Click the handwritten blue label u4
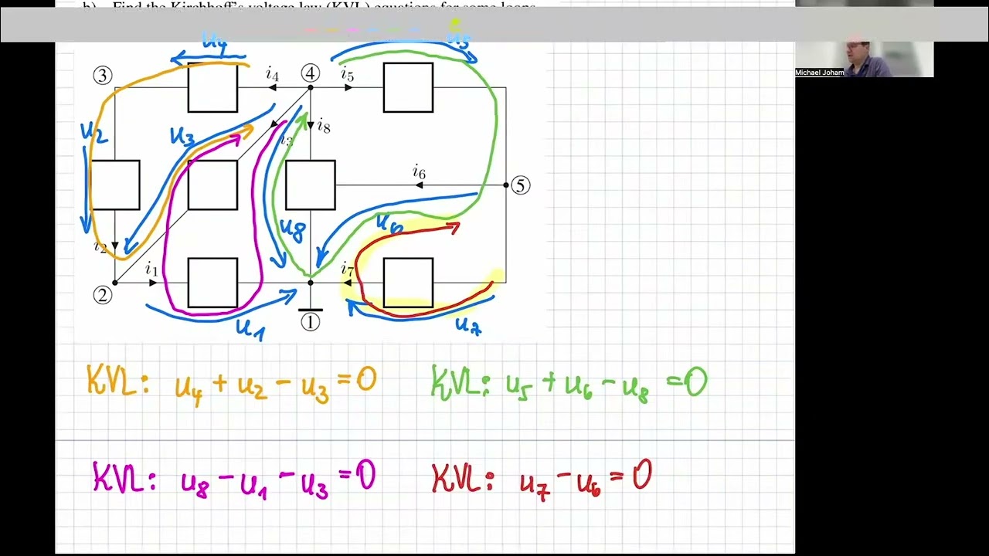The image size is (989, 556). pos(214,41)
